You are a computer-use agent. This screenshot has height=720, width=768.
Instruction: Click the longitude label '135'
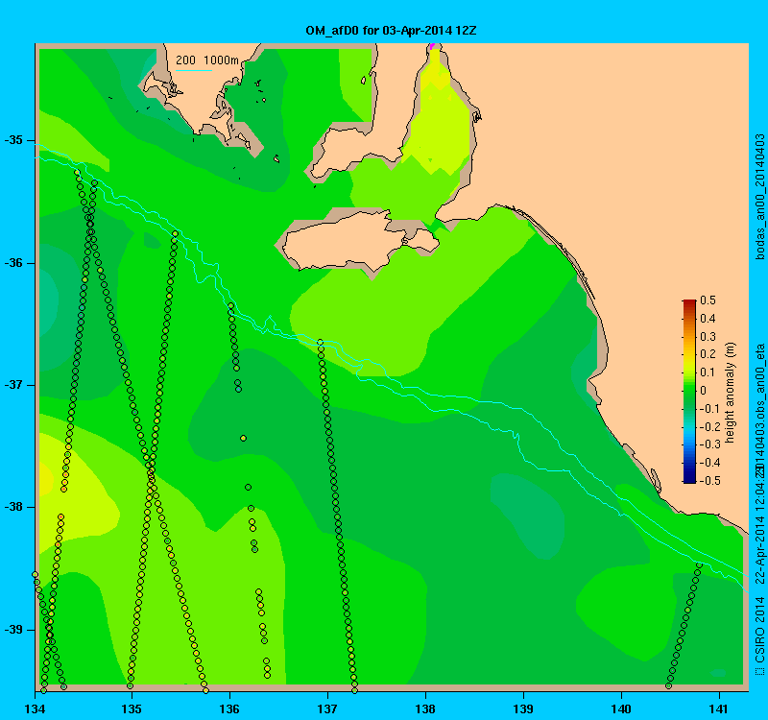tap(132, 708)
